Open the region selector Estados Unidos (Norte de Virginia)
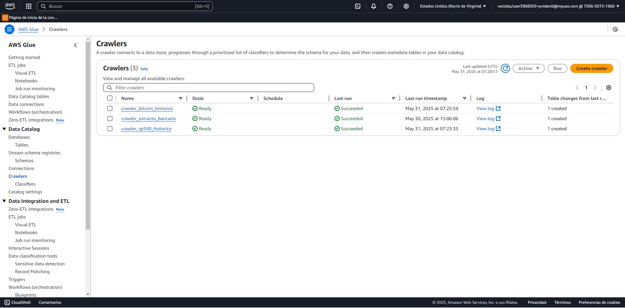The image size is (625, 308). 453,6
